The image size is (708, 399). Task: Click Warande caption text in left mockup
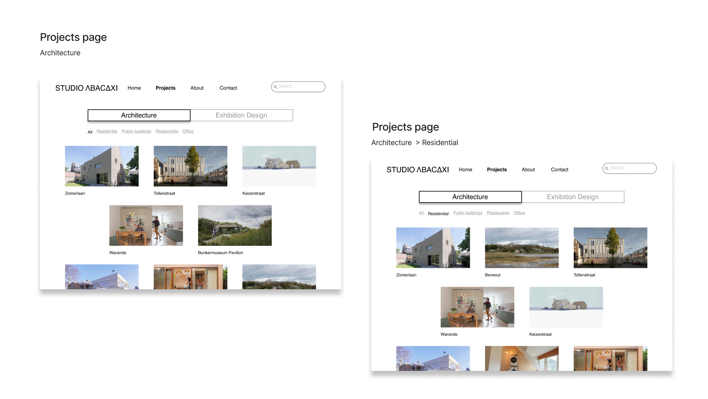118,253
